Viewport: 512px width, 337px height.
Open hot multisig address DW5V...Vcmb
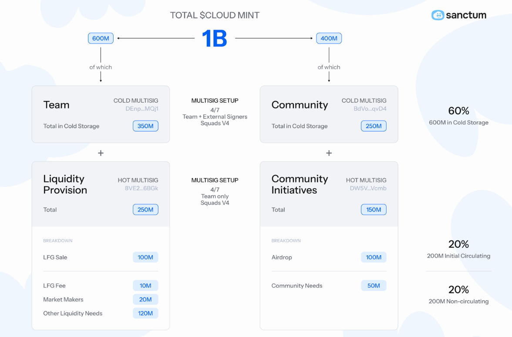click(368, 189)
